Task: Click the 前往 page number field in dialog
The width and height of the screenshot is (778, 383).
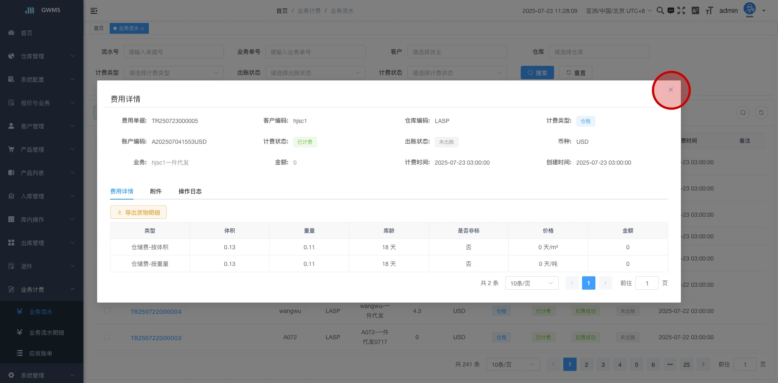Action: click(647, 283)
